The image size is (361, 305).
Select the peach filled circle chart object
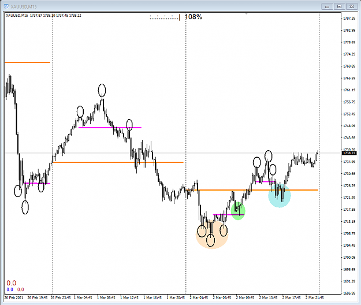point(212,235)
